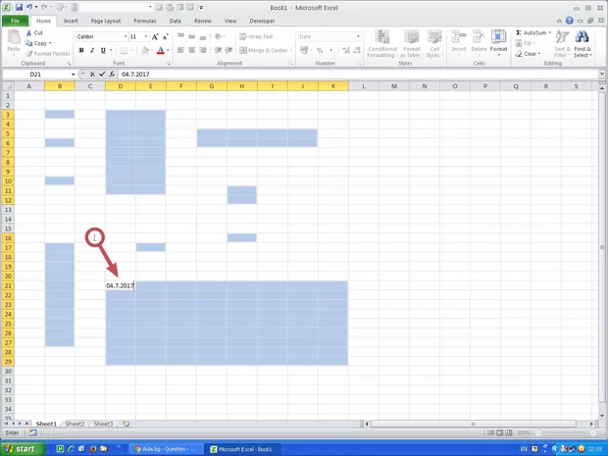
Task: Click the Windows start button
Action: coord(21,448)
